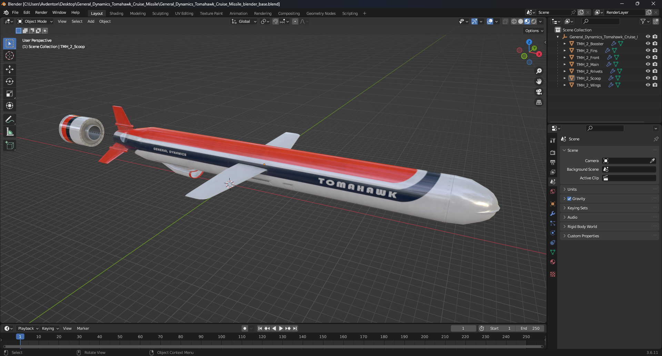The image size is (662, 356).
Task: Open the Render properties tab
Action: point(553,152)
